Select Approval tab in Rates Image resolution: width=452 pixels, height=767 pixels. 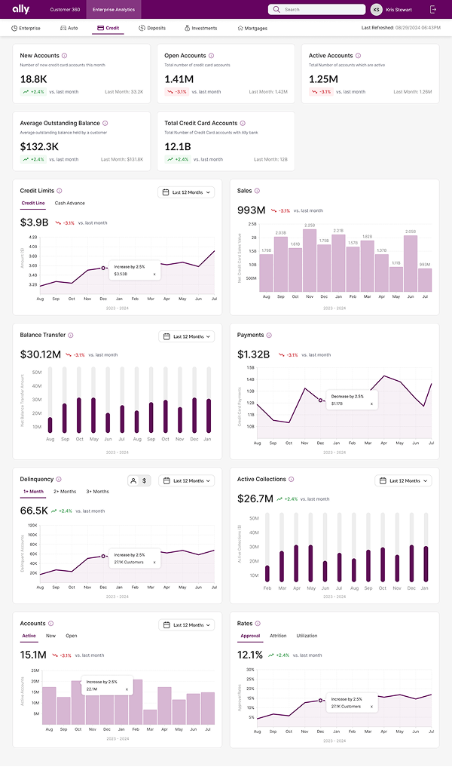coord(250,636)
